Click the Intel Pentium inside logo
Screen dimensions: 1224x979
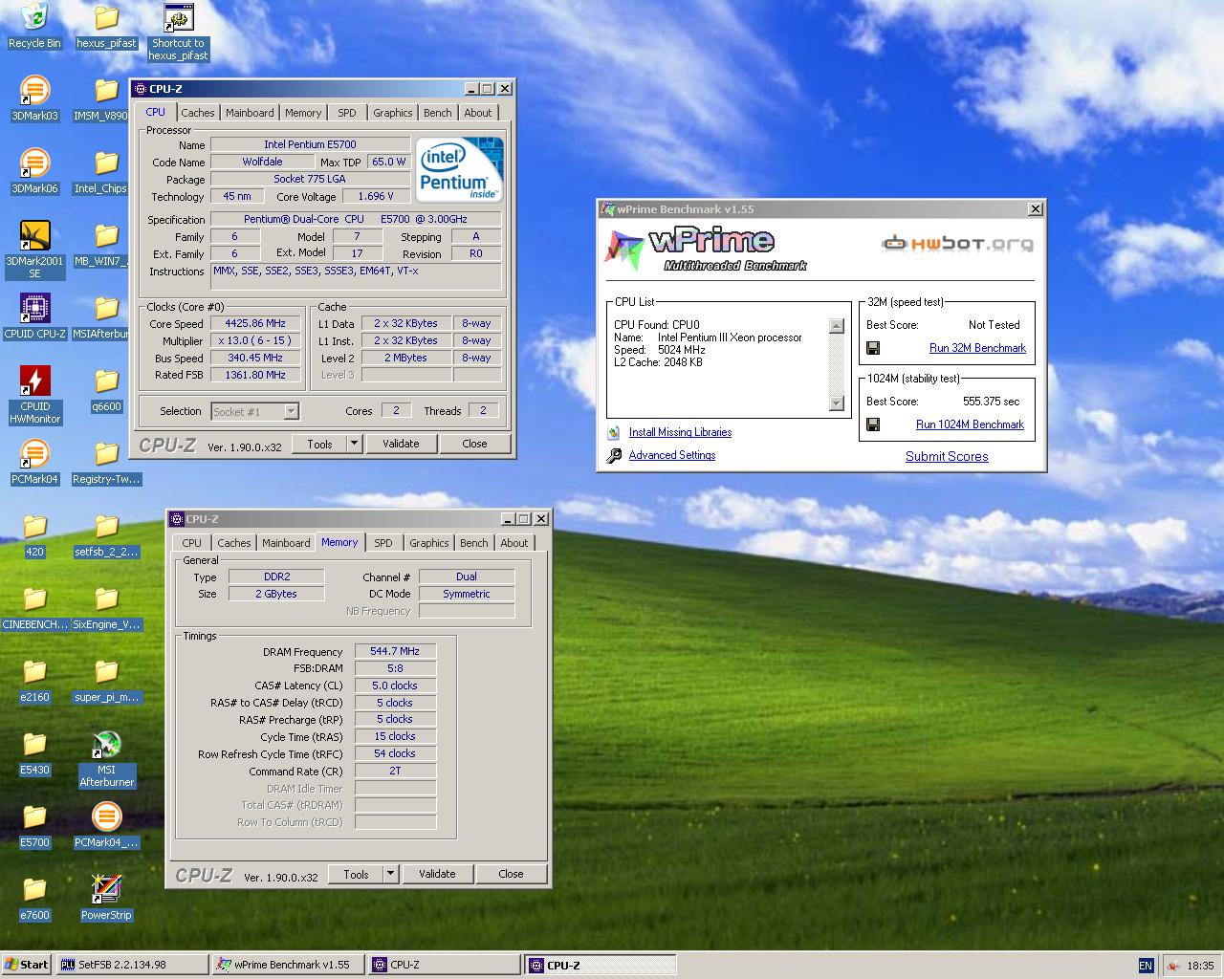point(460,169)
